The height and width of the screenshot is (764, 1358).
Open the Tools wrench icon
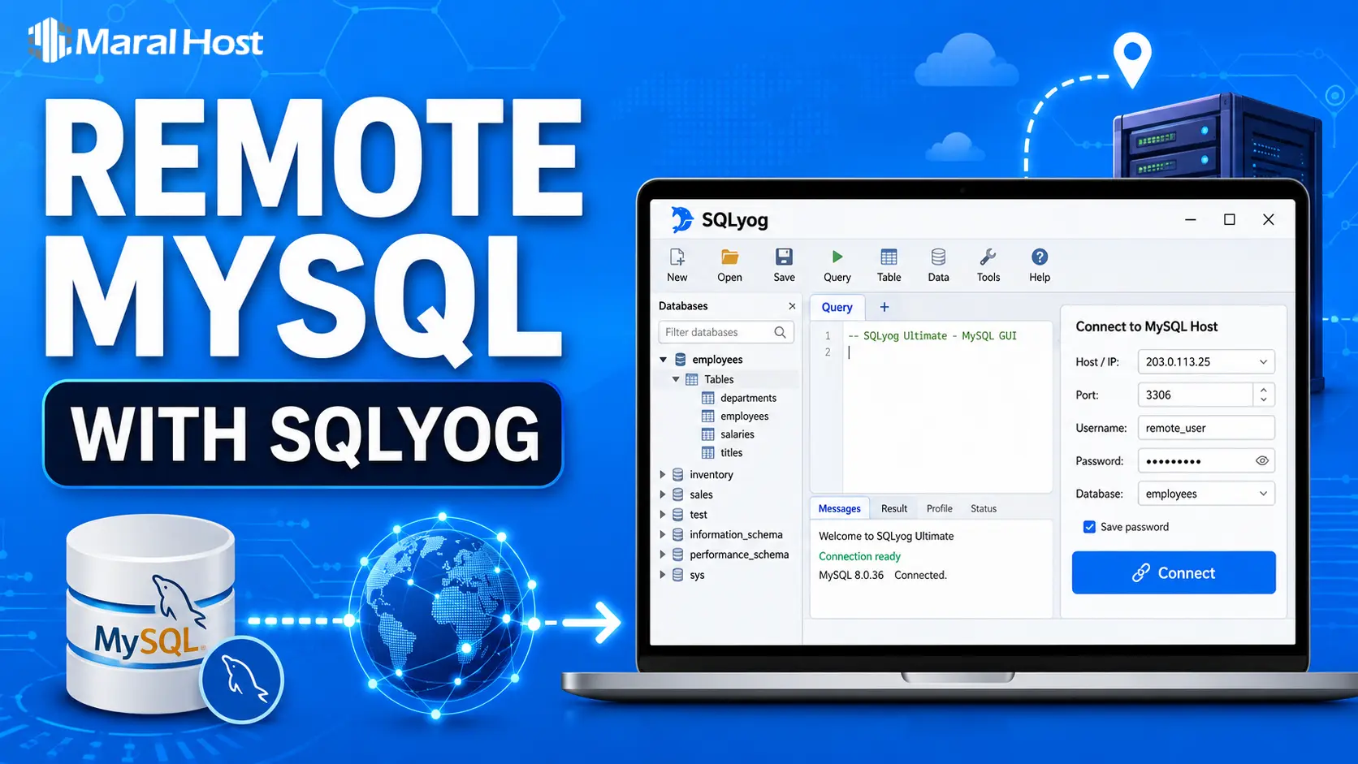(x=988, y=257)
